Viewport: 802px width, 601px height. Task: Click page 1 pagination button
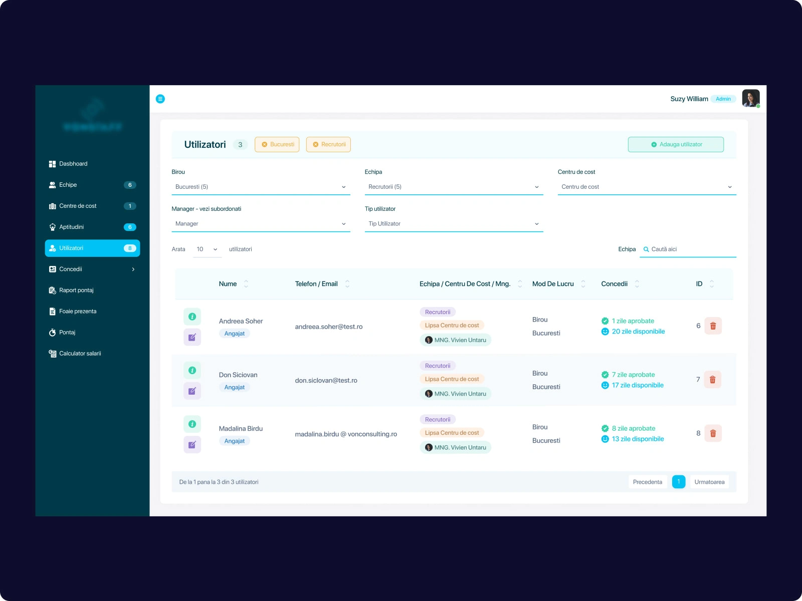tap(679, 482)
